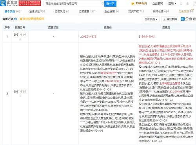Click the 变更项目 column header
Image resolution: width=196 pixels, height=145 pixels.
coord(53,27)
